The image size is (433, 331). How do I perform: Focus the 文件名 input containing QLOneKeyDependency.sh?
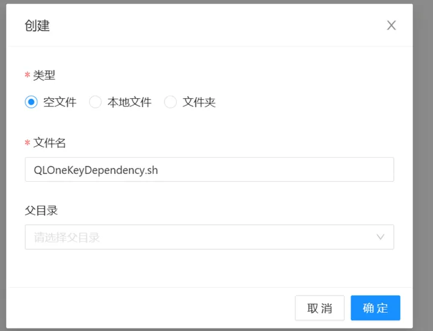point(209,169)
